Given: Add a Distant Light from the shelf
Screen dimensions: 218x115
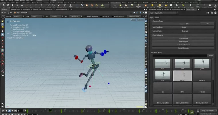Looking at the screenshot, I should pyautogui.click(x=152, y=6).
